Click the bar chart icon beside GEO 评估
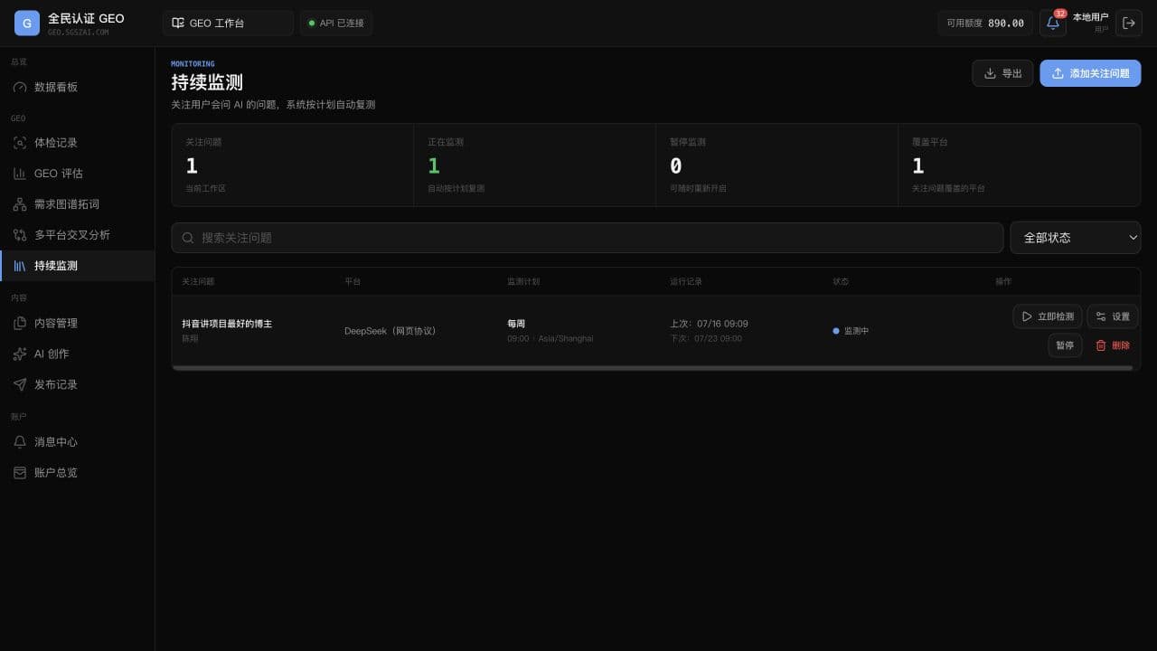The height and width of the screenshot is (651, 1157). pyautogui.click(x=20, y=174)
